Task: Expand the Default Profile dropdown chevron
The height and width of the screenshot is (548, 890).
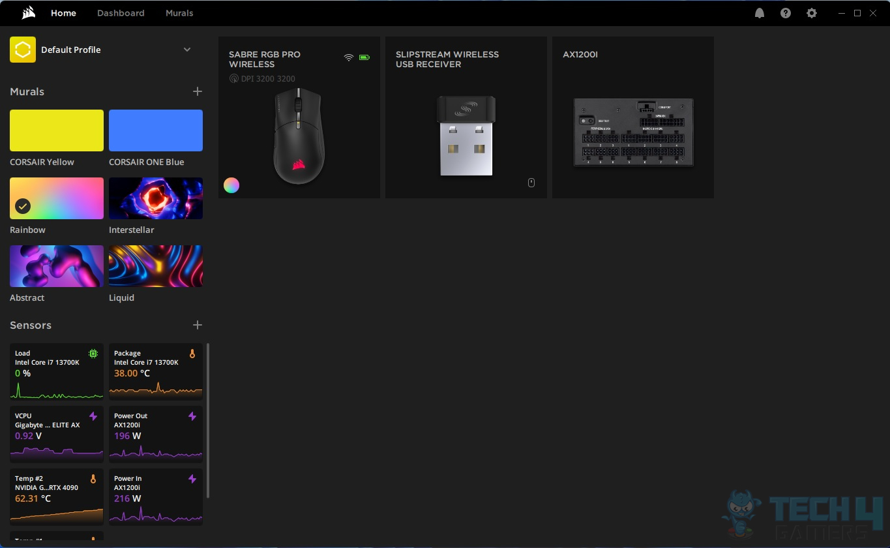Action: point(187,50)
